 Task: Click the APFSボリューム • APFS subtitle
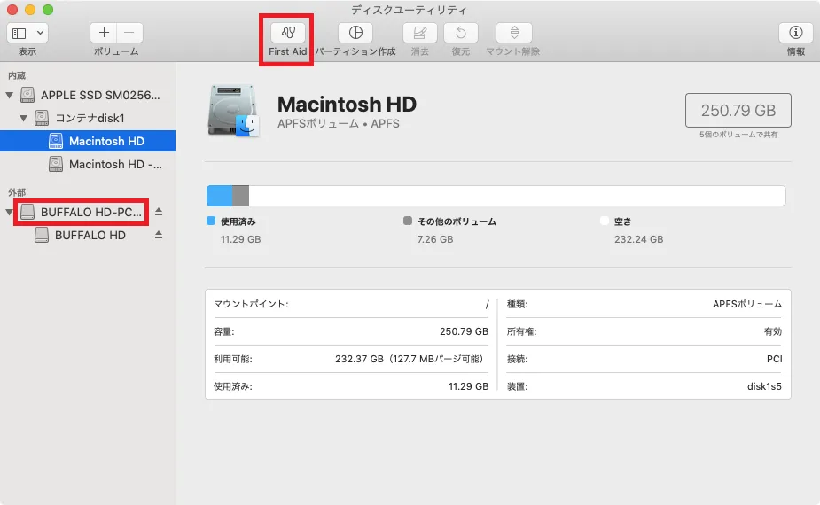click(x=339, y=124)
